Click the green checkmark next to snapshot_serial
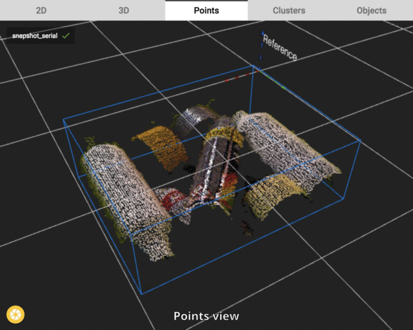 (x=66, y=35)
